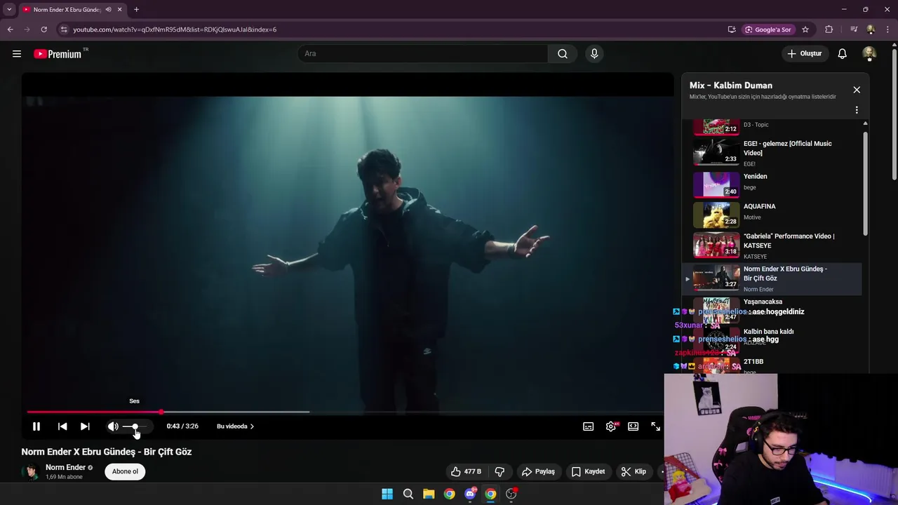This screenshot has height=505, width=898.
Task: Close the Mix - Kalbim Duman panel
Action: pos(857,90)
